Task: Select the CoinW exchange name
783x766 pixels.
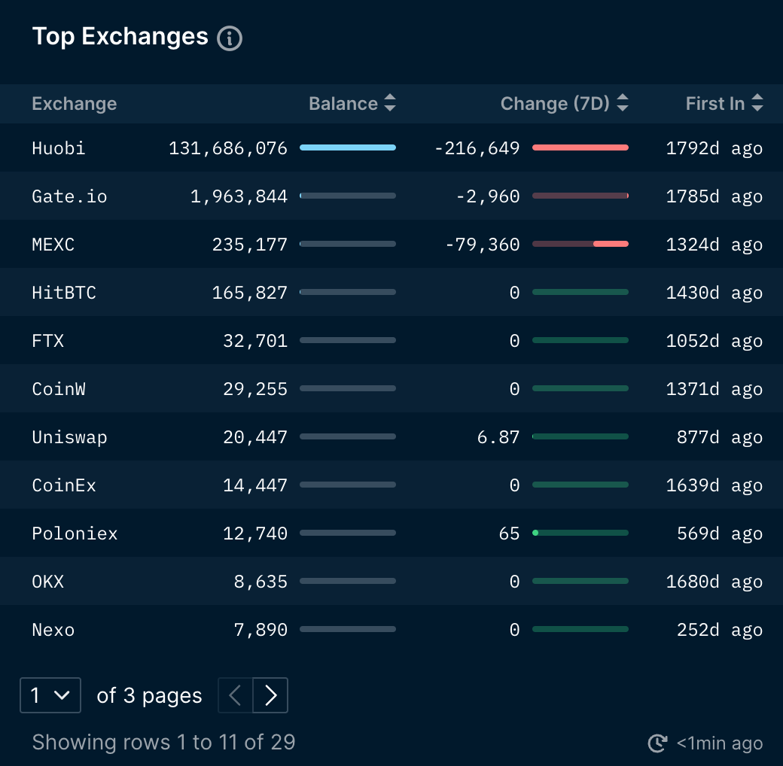Action: pos(59,389)
